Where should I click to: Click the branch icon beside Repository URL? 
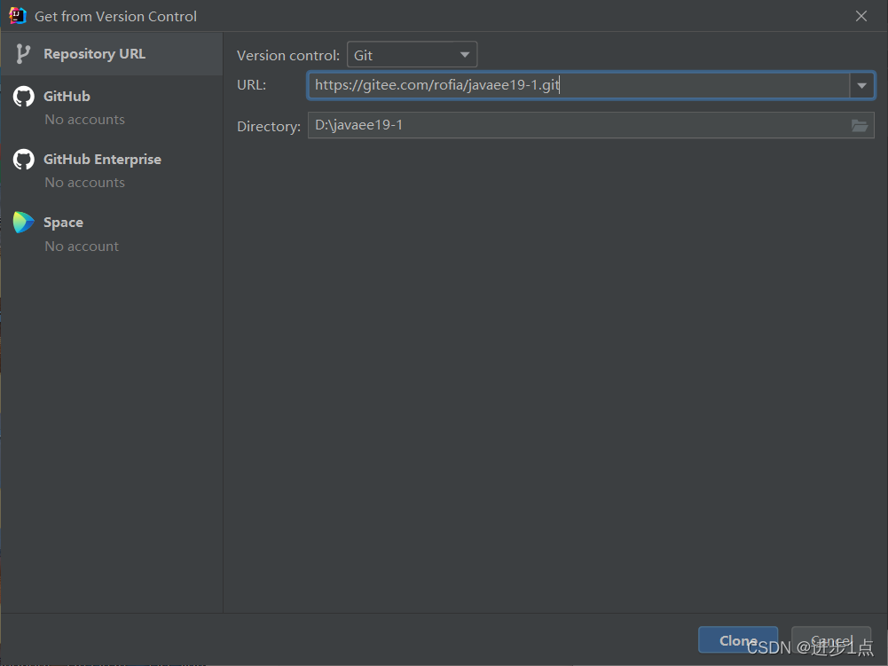23,54
